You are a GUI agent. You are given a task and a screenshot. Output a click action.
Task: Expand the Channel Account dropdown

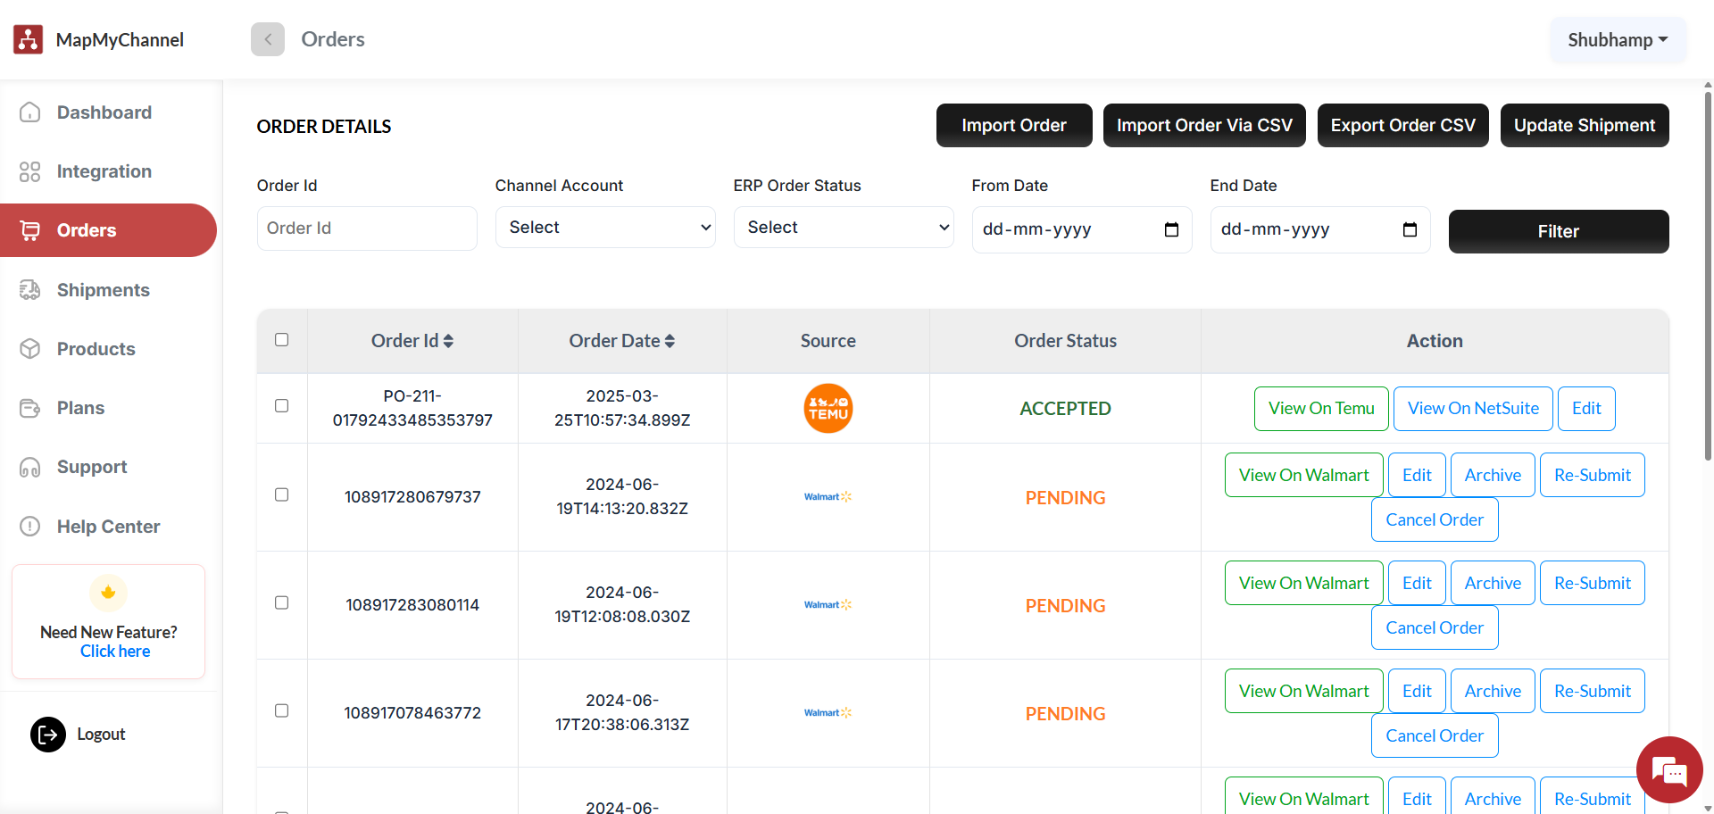[x=605, y=228]
